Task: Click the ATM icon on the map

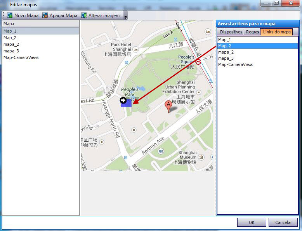Action: coord(161,151)
